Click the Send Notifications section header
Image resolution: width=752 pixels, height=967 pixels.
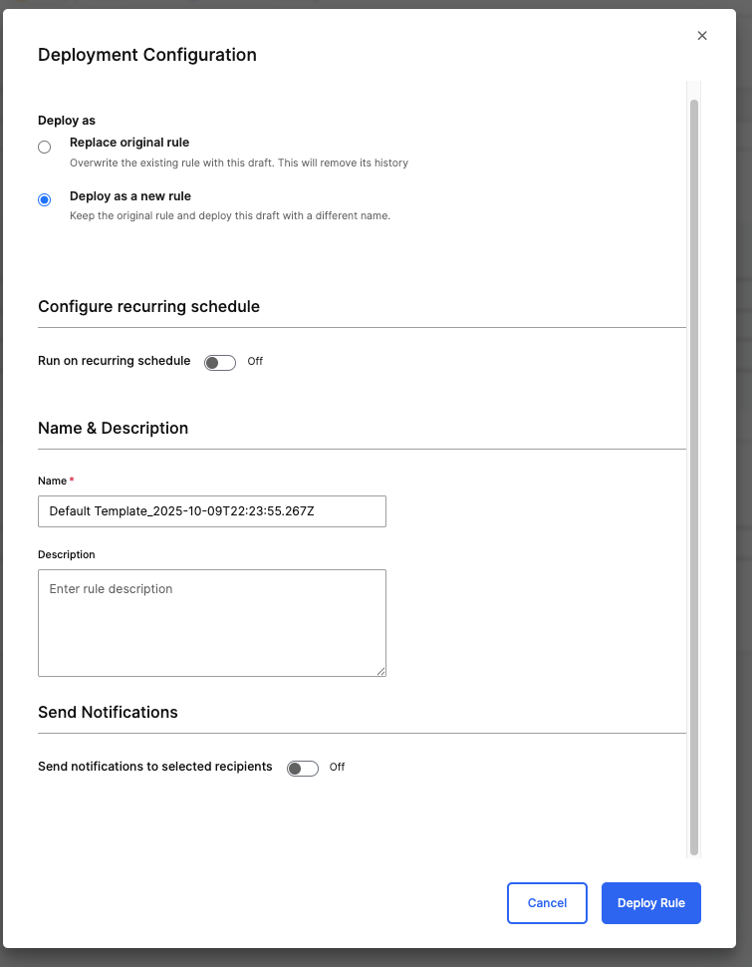[x=108, y=712]
